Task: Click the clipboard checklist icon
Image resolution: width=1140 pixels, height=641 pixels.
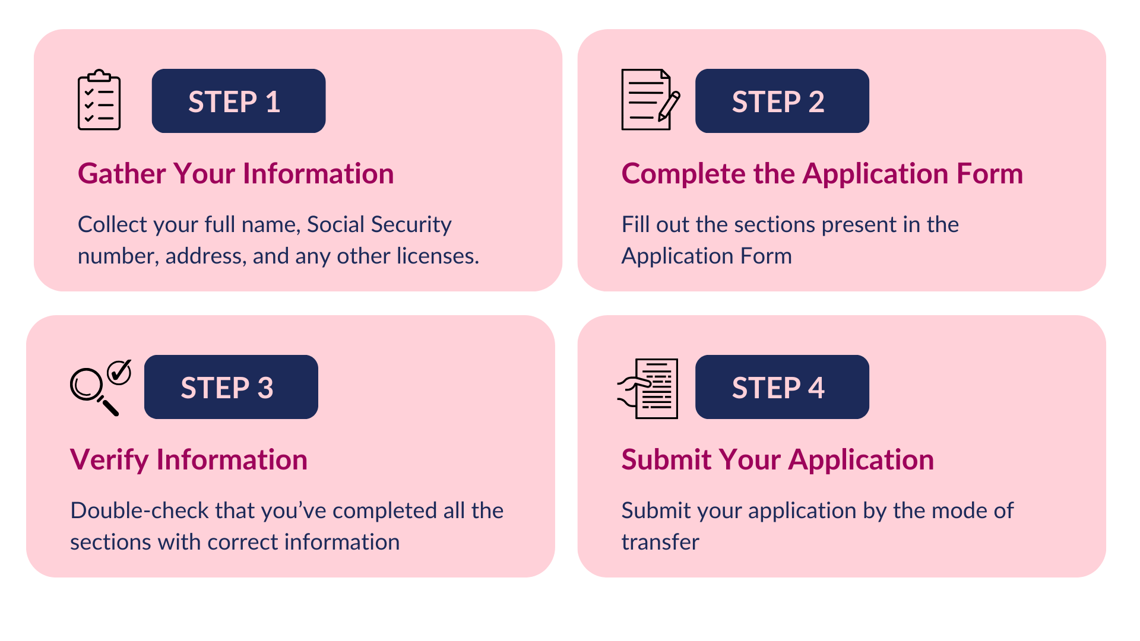Action: tap(99, 100)
